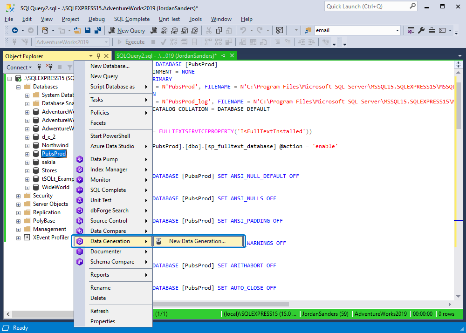Click the wrench Properties icon

pos(421,30)
